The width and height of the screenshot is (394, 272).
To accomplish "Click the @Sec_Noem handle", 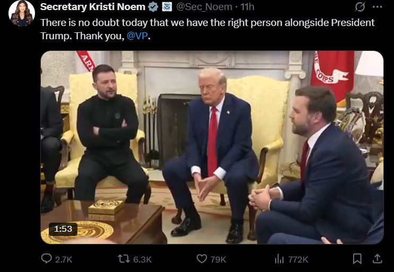I will tap(204, 7).
